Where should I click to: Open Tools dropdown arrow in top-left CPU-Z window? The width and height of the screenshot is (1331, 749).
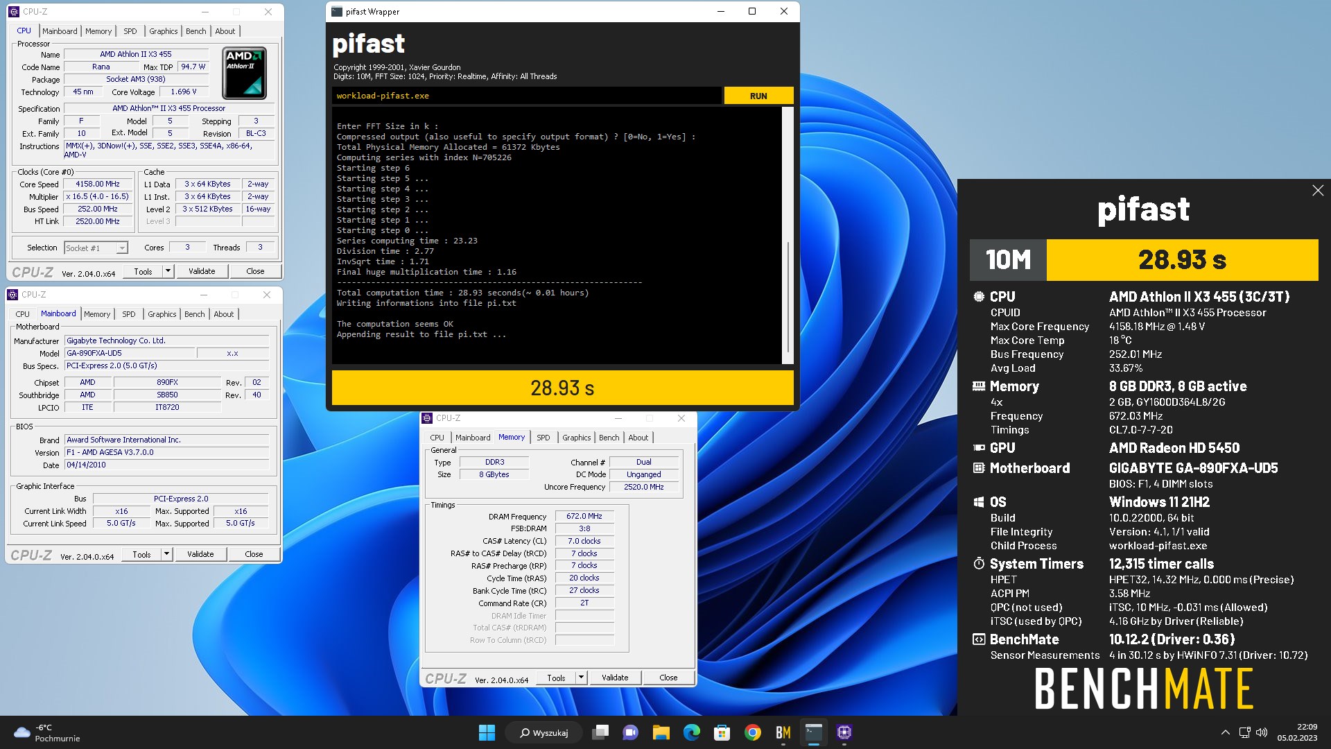click(168, 271)
